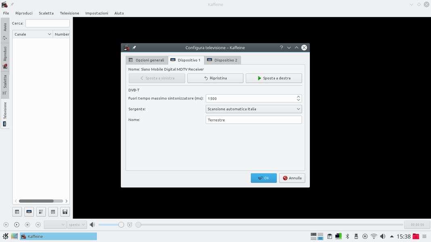Viewport: 431px width, 242px height.
Task: Click the Bluetooth icon in system tray
Action: pyautogui.click(x=347, y=236)
